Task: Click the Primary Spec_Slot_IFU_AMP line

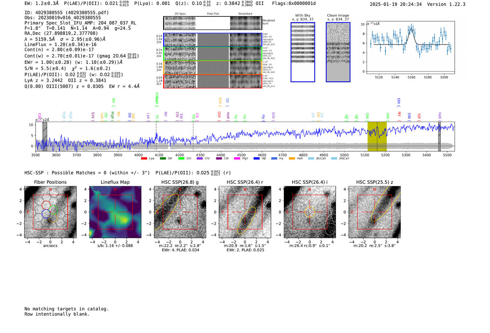Action: (x=80, y=23)
